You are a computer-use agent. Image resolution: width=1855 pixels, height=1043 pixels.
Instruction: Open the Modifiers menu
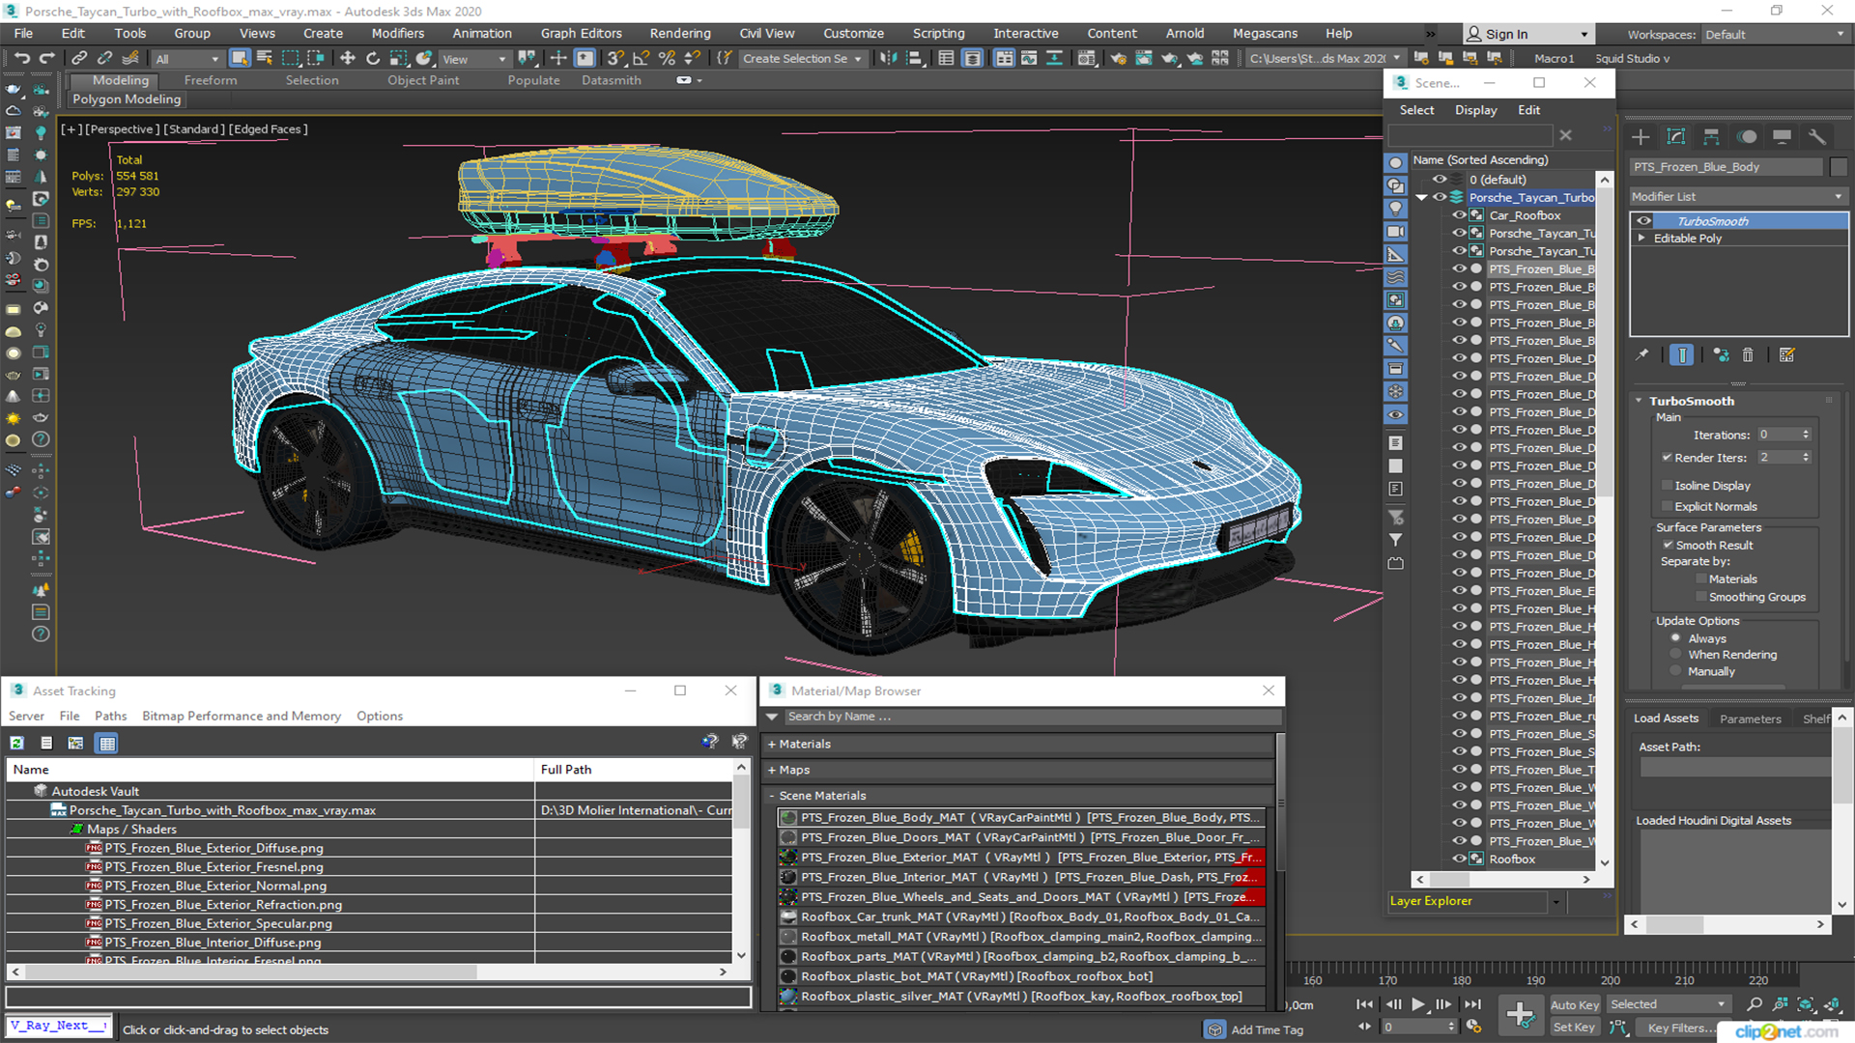[398, 34]
